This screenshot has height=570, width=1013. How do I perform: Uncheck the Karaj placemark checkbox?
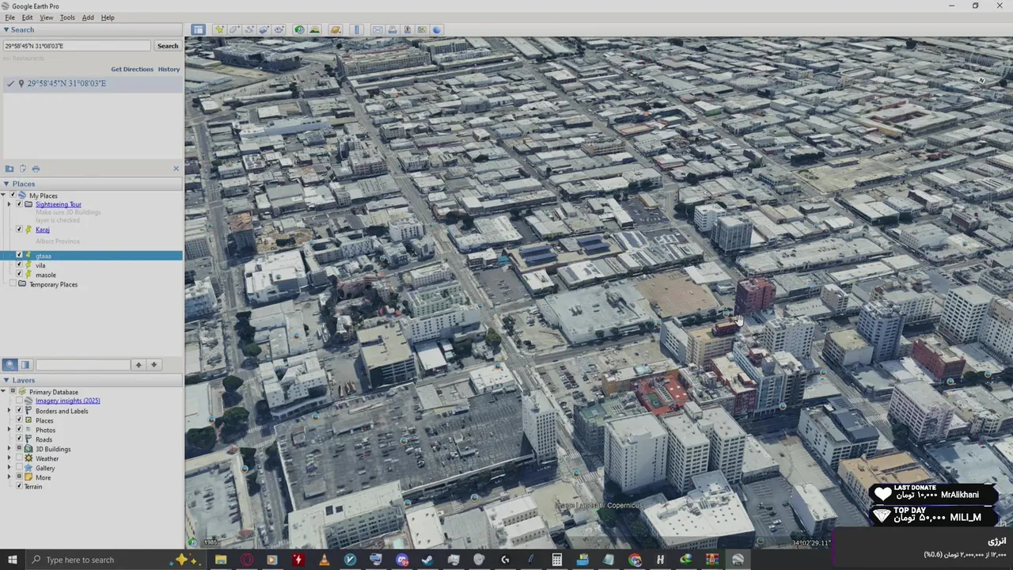19,230
